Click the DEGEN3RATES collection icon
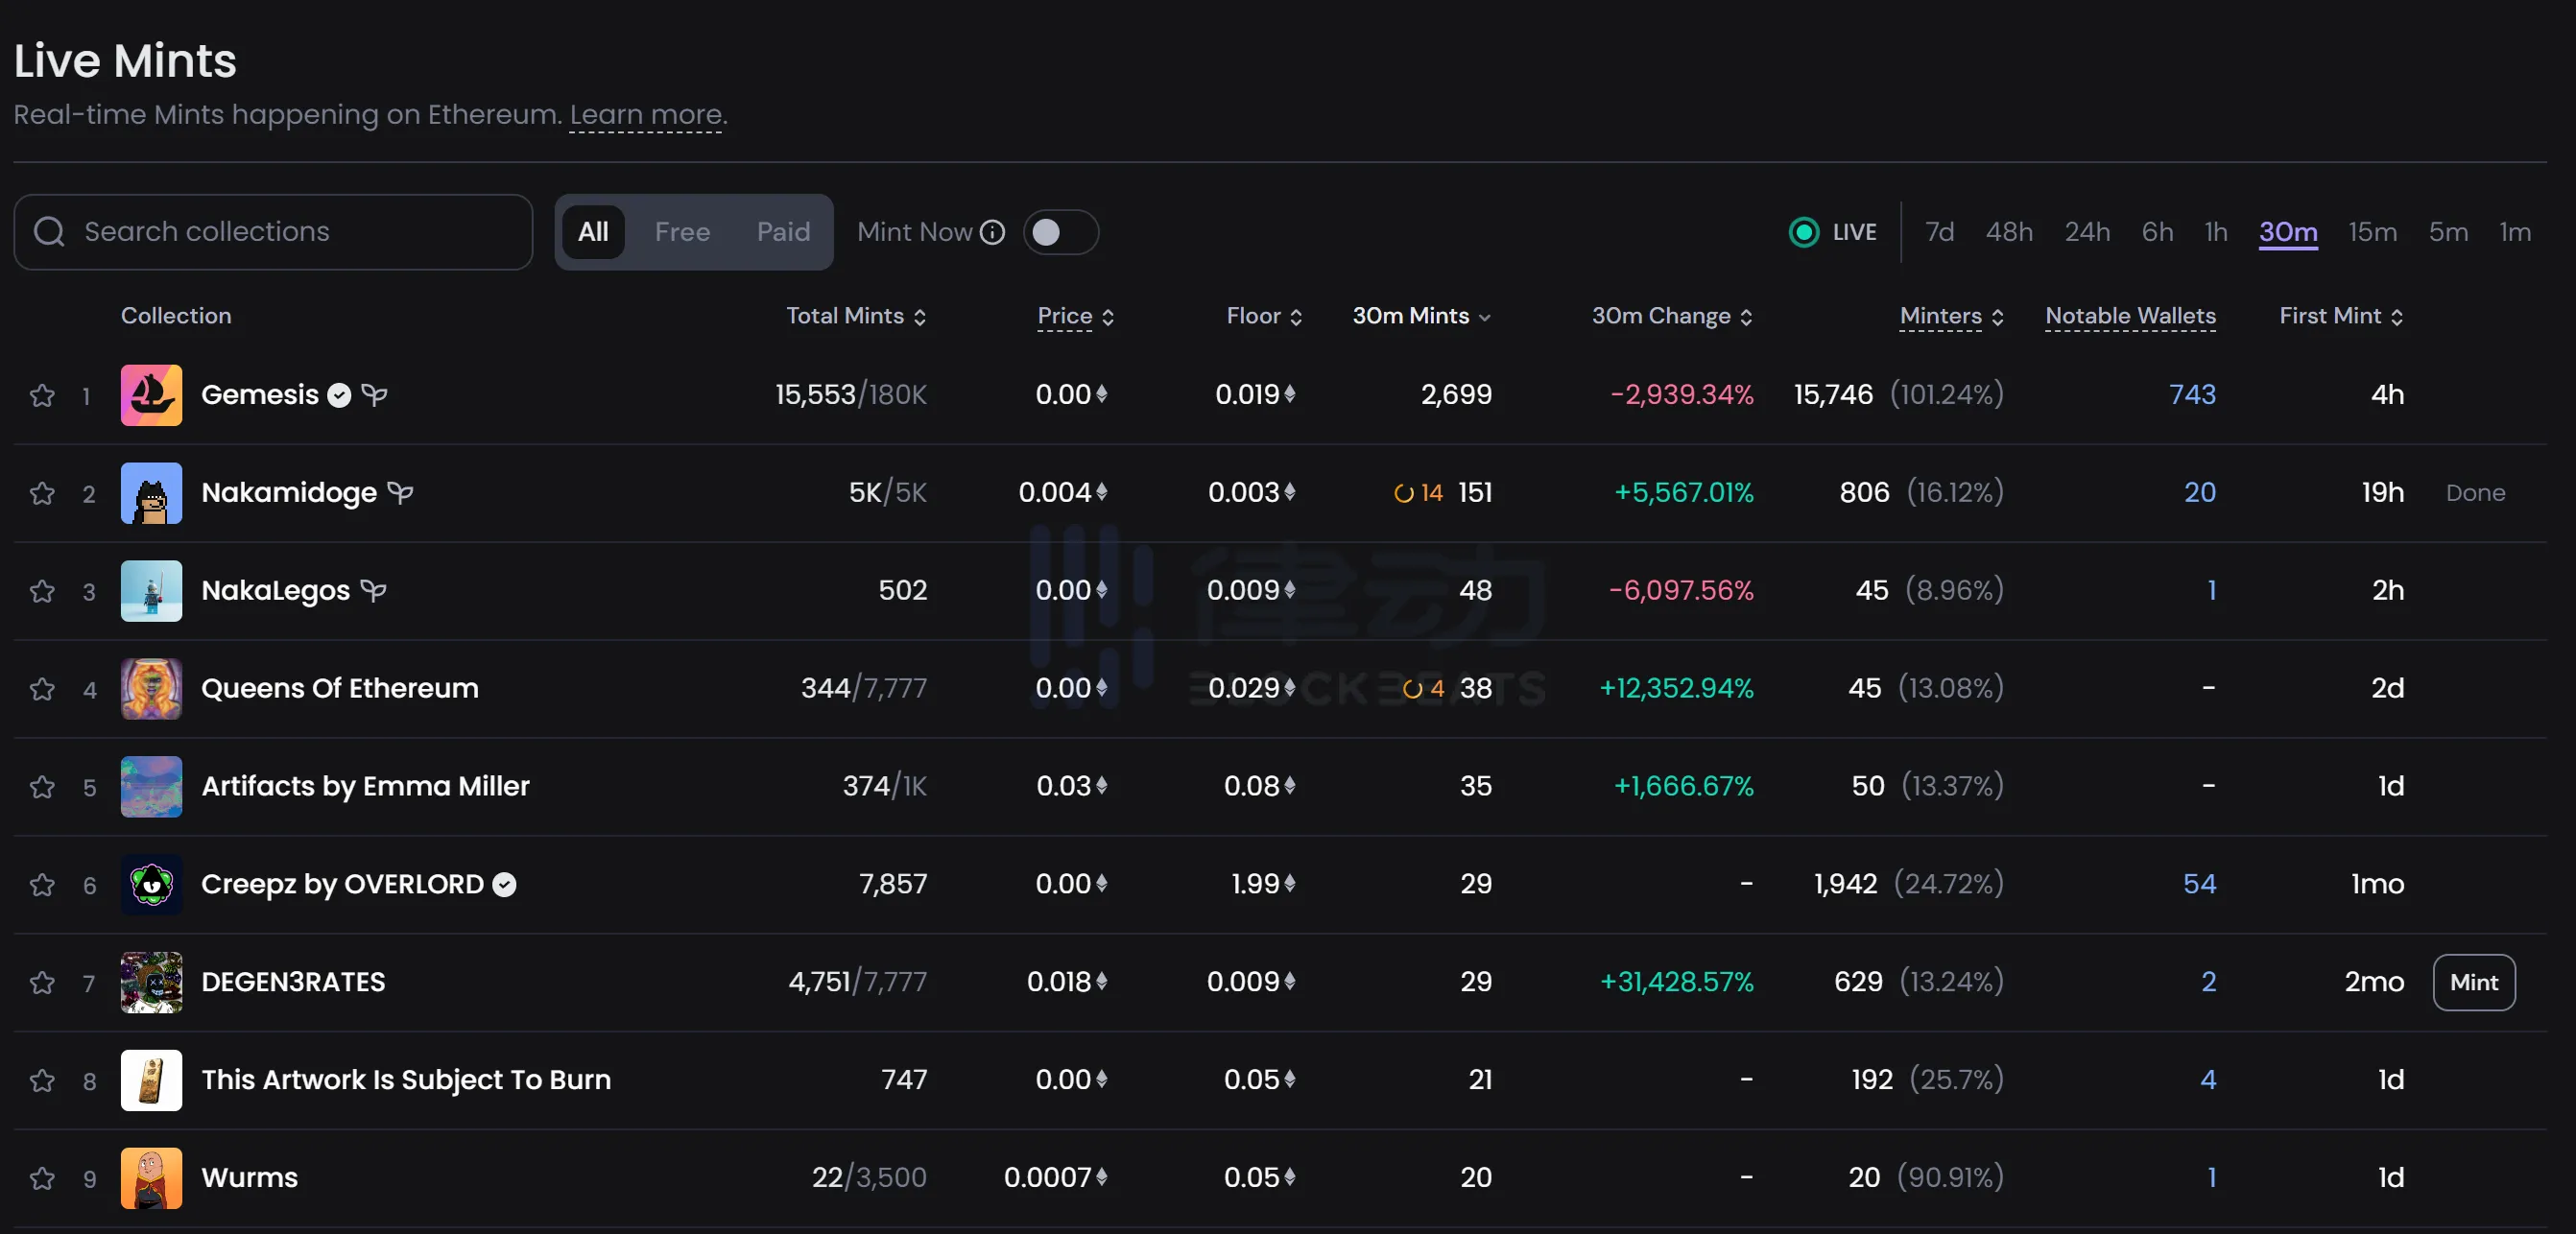2576x1234 pixels. tap(151, 981)
